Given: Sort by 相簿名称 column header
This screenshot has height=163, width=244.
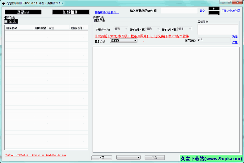Looking at the screenshot, I should click(19, 28).
